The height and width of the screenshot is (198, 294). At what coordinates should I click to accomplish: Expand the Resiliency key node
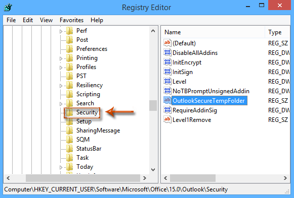coord(61,86)
